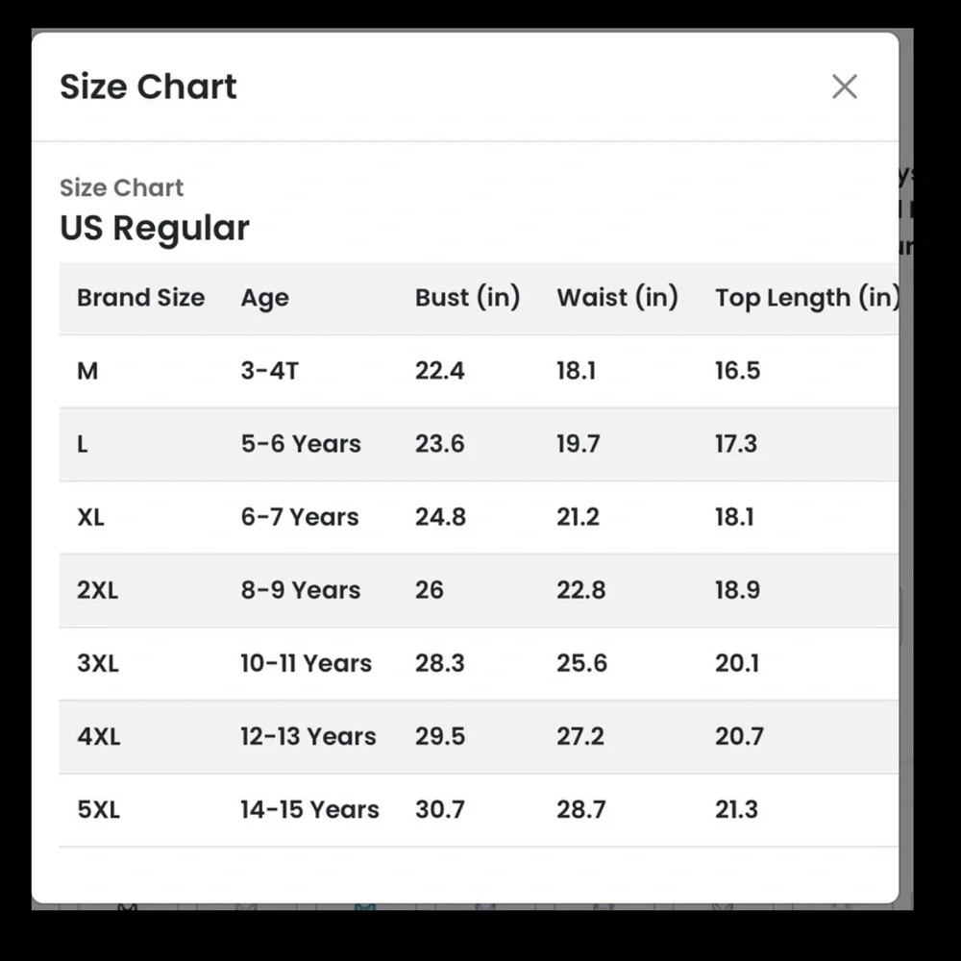Click the Brand Size column header

coord(141,298)
